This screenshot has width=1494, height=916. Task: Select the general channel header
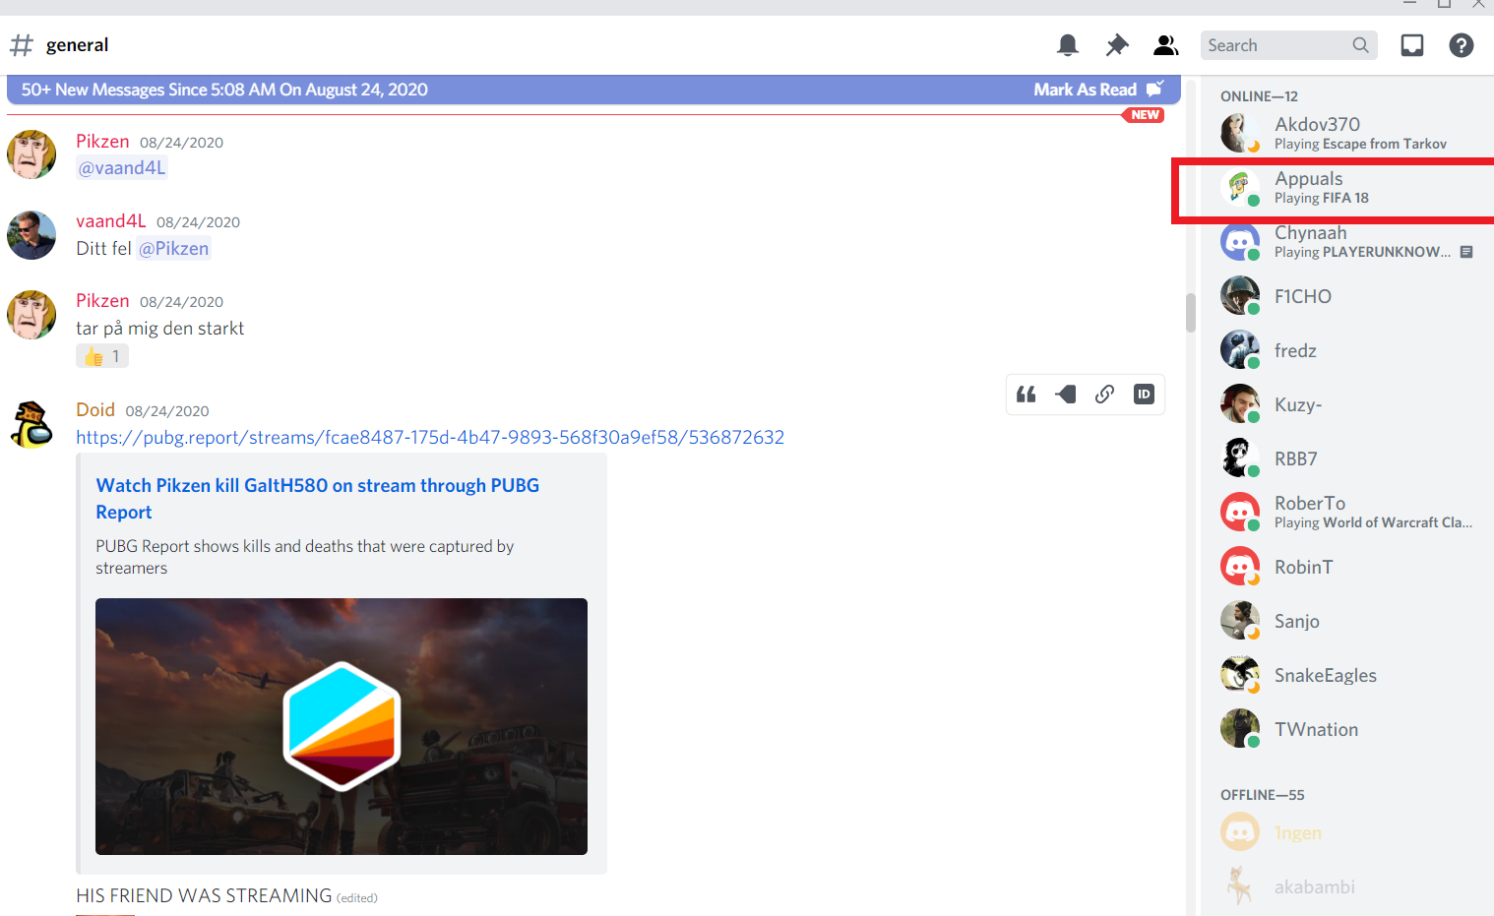77,44
